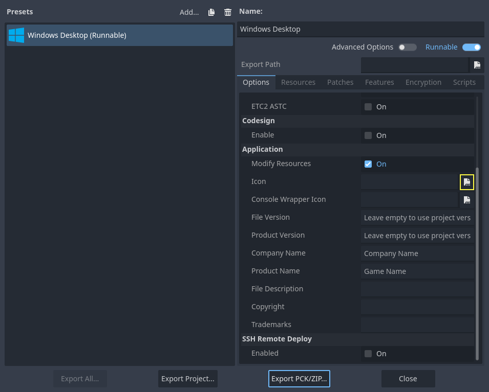Screen dimensions: 489x392
Task: Enable SSH Remote Deploy
Action: pos(368,353)
